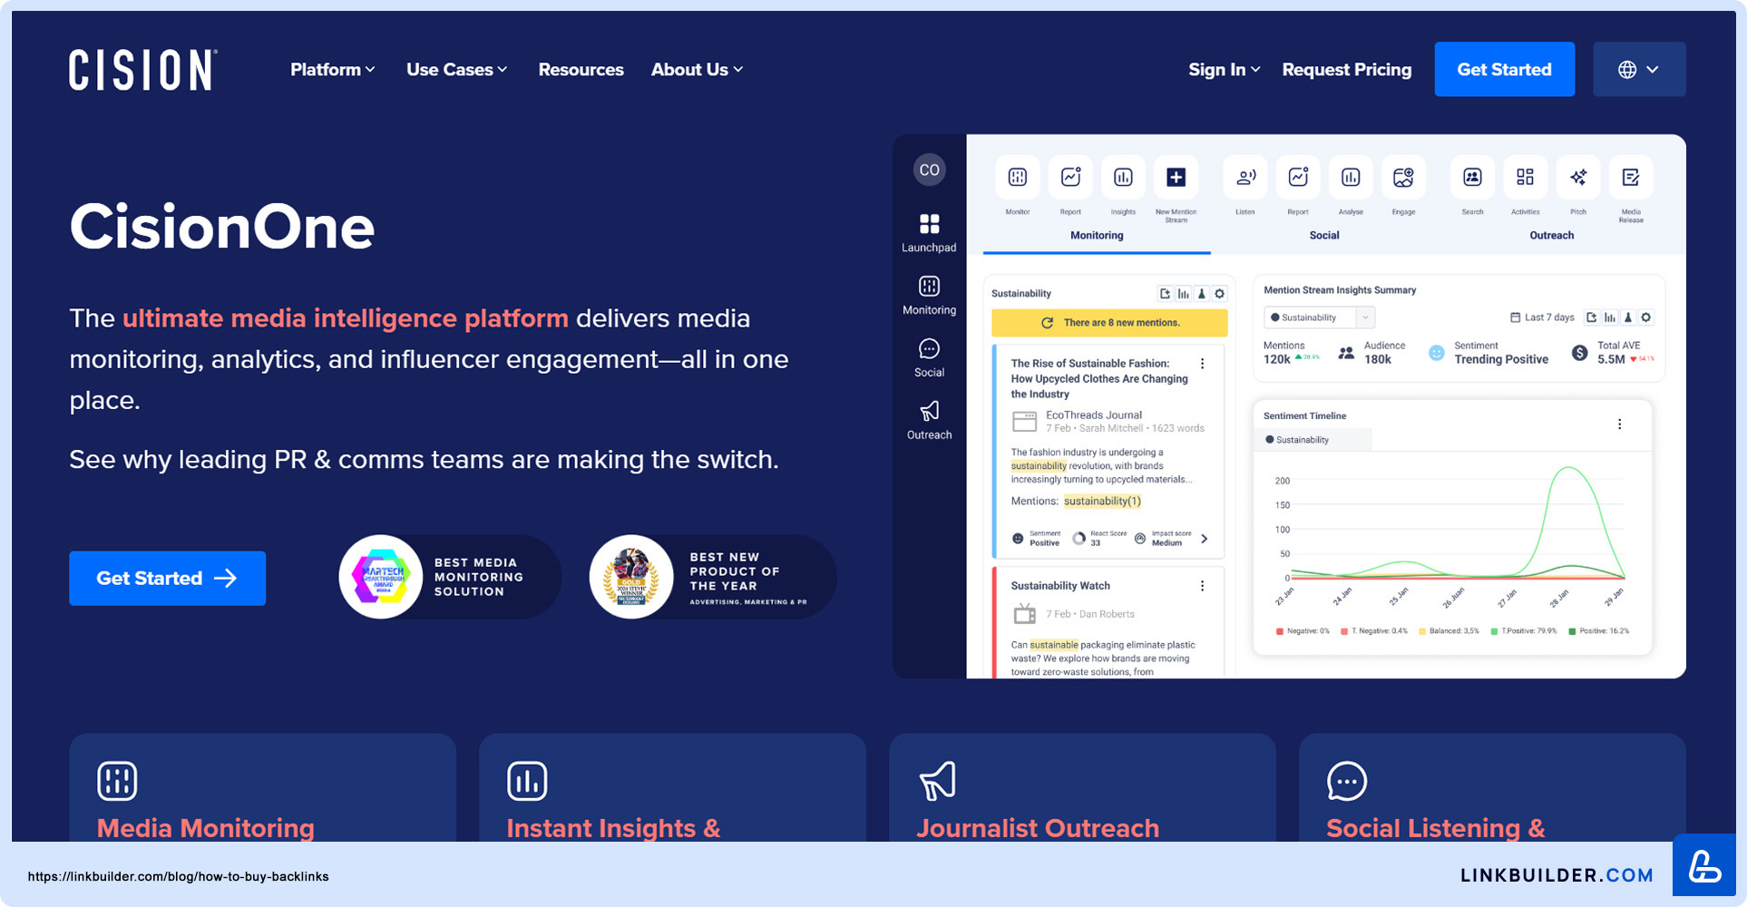Click the Pitch sparkle icon
Viewport: 1747px width, 907px height.
click(x=1578, y=177)
